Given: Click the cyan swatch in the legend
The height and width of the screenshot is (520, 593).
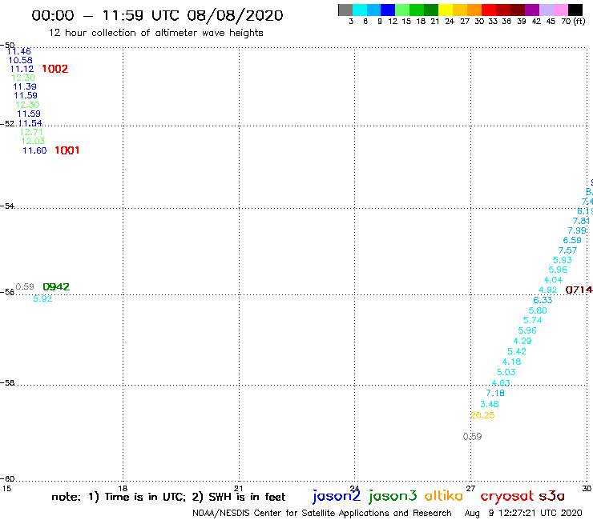Looking at the screenshot, I should [360, 10].
